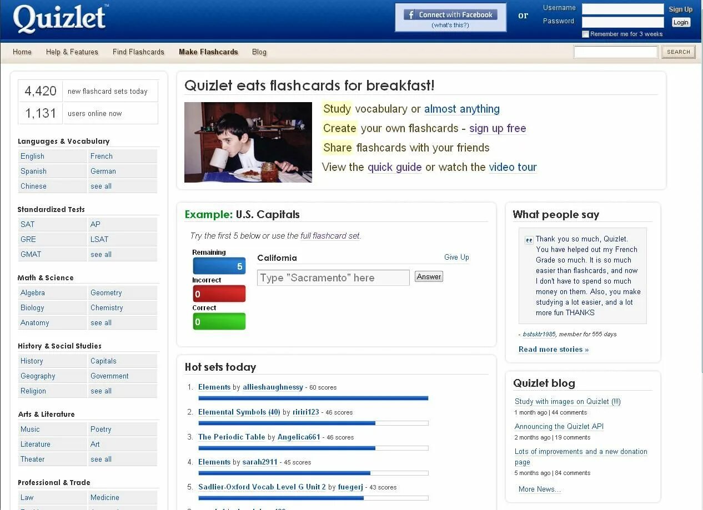Click 'see all' under Languages & Vocabulary
Screen dimensions: 703x510
[101, 186]
